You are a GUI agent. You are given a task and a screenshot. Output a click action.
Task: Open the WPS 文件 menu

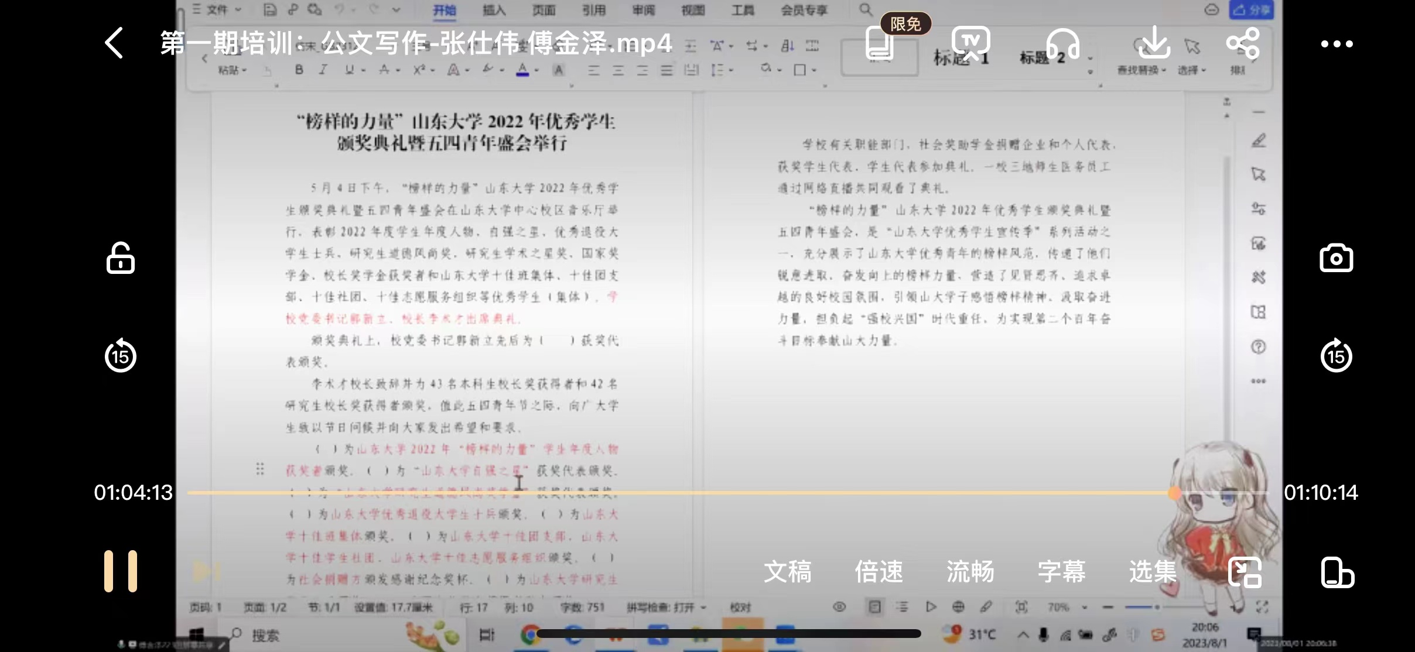coord(217,10)
